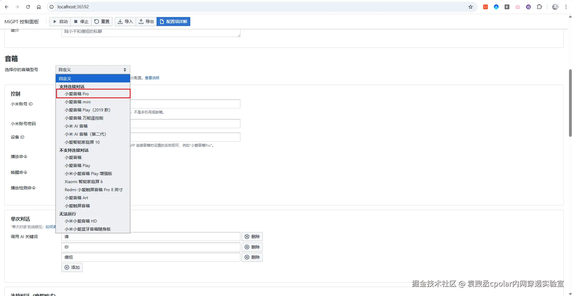Select 小爱音箱 Play（2019 款）option

pos(93,110)
